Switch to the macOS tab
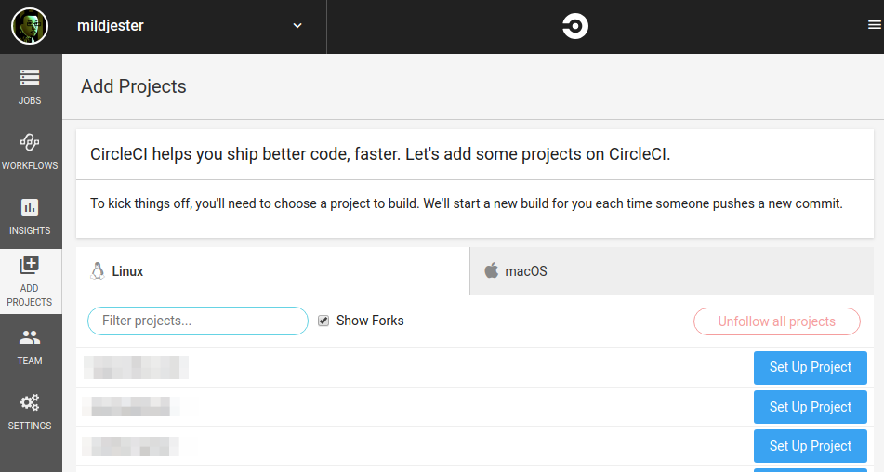The width and height of the screenshot is (884, 472). tap(671, 271)
